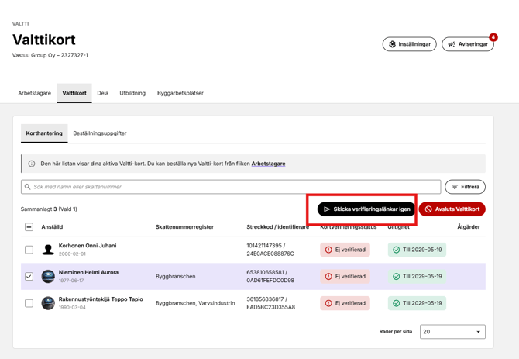
Task: Select the Valttikort tab
Action: tap(74, 93)
